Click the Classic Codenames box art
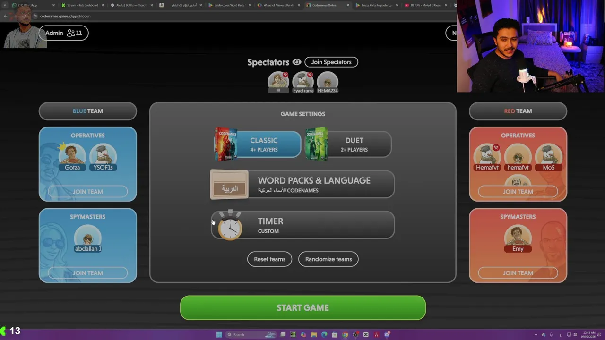The height and width of the screenshot is (340, 605). pyautogui.click(x=225, y=144)
